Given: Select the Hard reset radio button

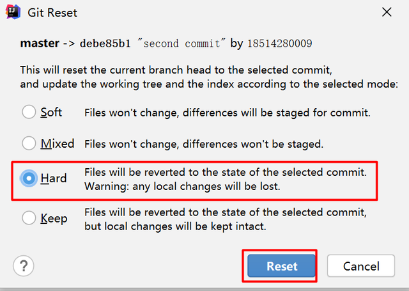Looking at the screenshot, I should pyautogui.click(x=29, y=178).
